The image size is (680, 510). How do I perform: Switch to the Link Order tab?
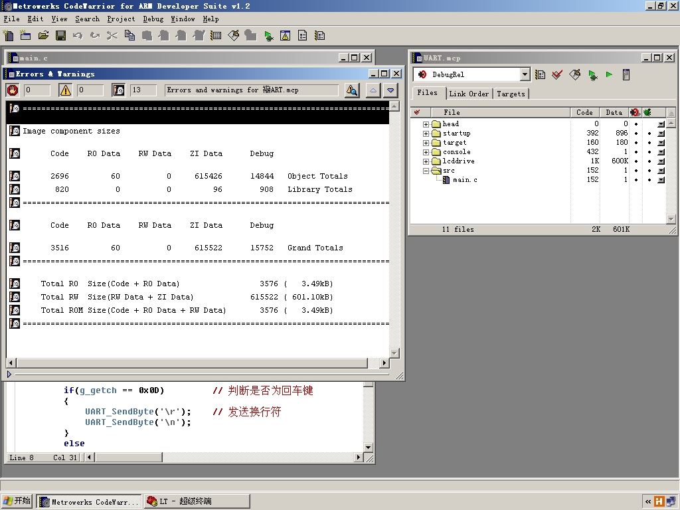(469, 94)
